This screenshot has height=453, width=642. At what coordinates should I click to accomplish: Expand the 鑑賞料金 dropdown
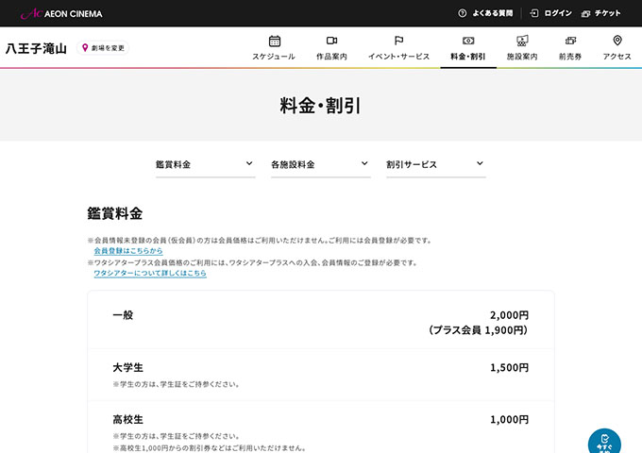[206, 164]
